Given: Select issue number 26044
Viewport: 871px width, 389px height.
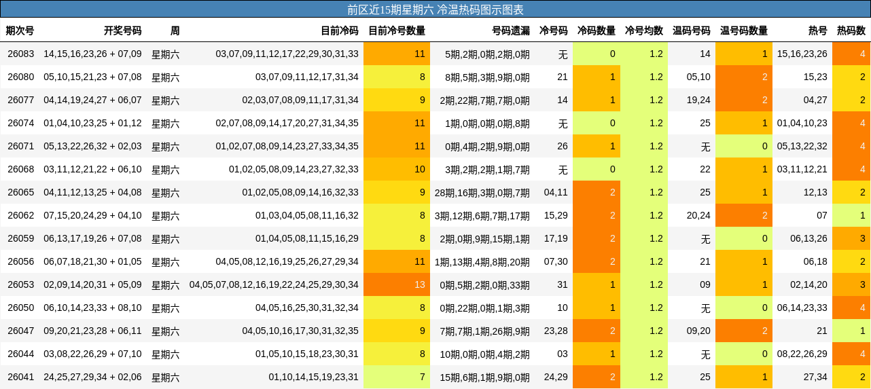Looking at the screenshot, I should pos(21,354).
